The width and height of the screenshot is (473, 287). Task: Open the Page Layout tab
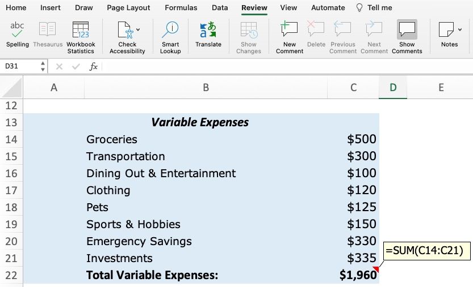point(128,8)
